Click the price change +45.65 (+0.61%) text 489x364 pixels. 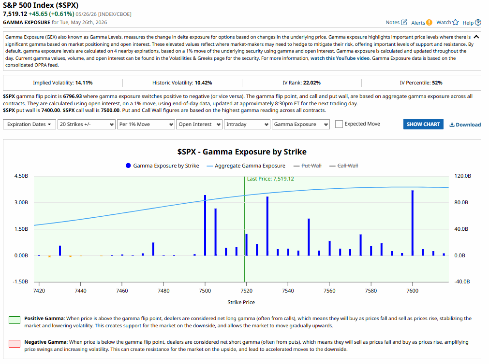[x=51, y=14]
